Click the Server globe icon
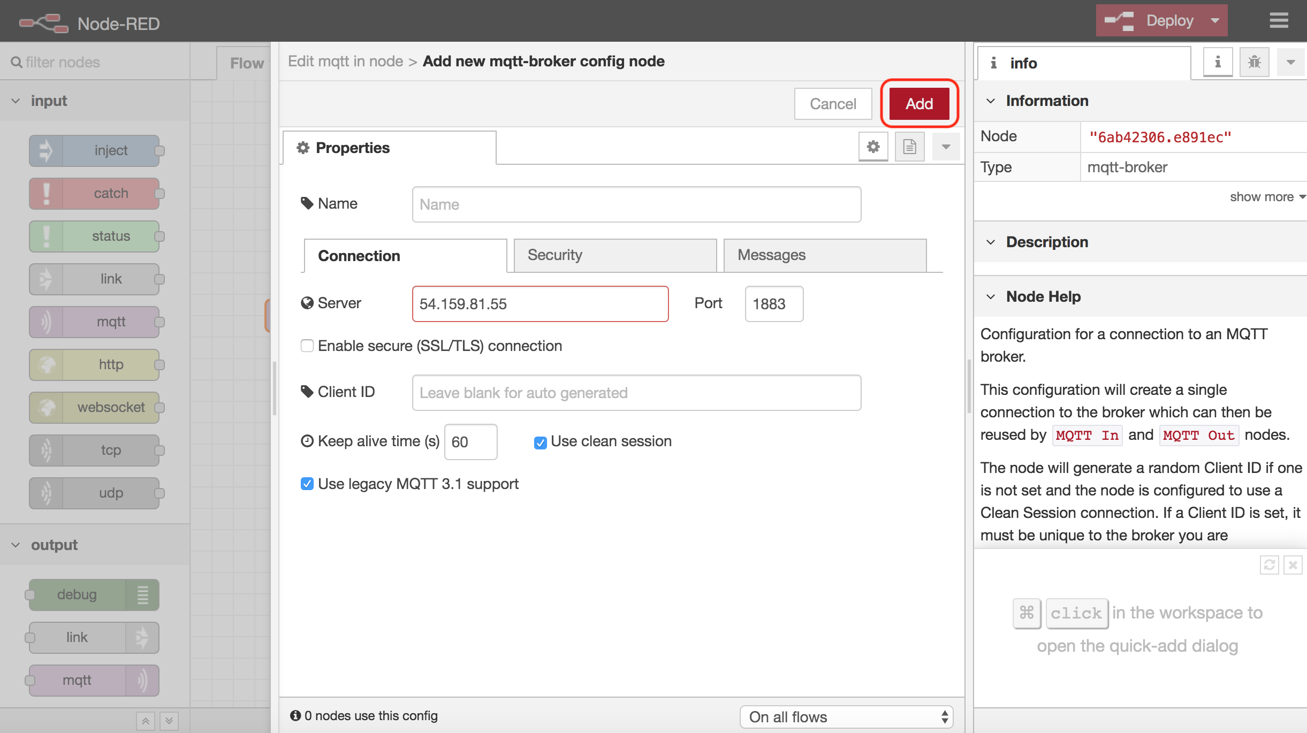1307x733 pixels. (307, 303)
